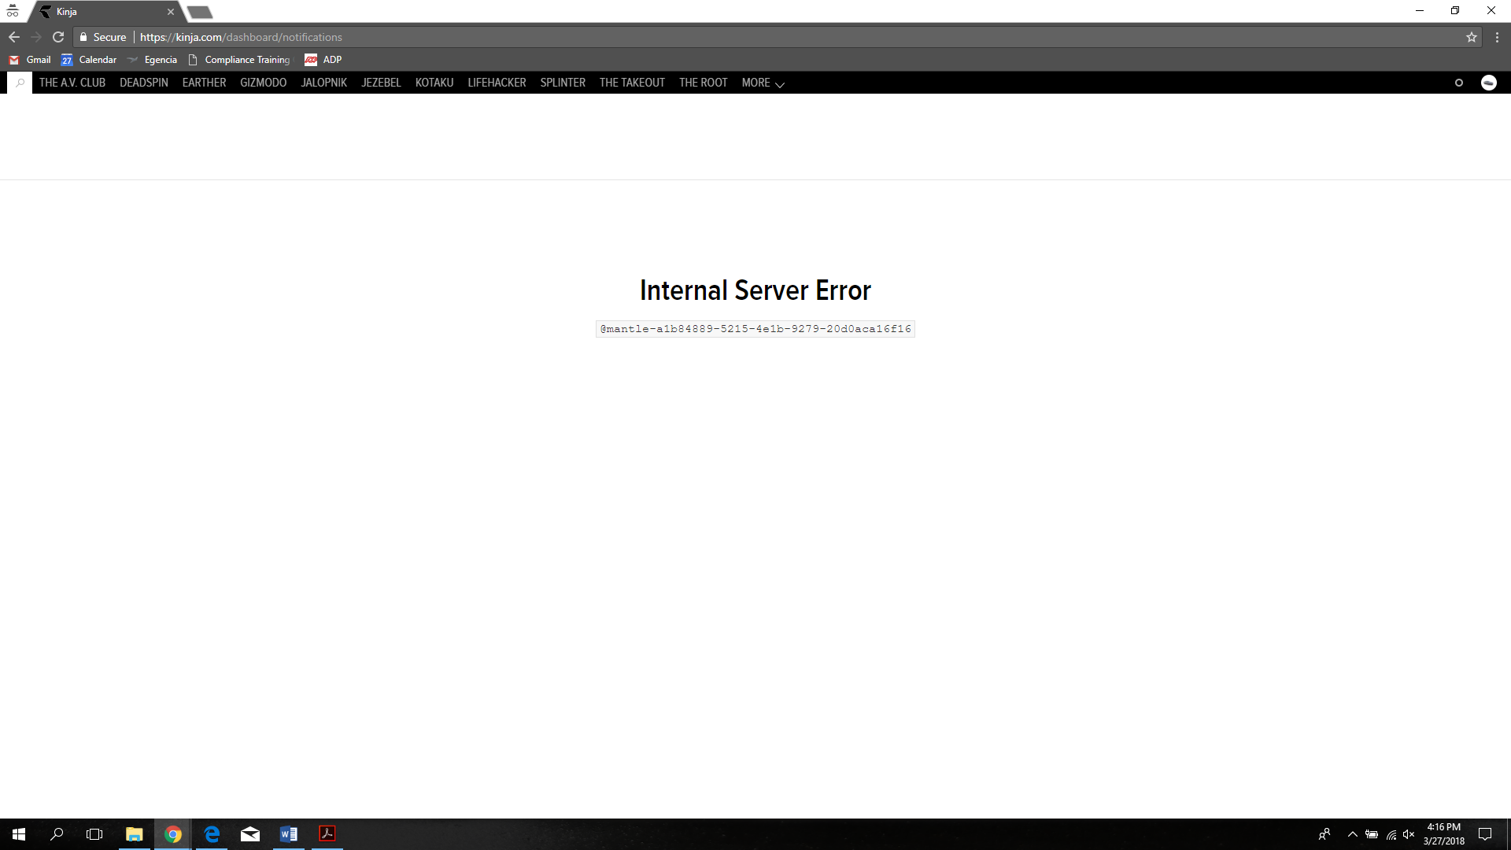The width and height of the screenshot is (1511, 850).
Task: Open Task View on the taskbar
Action: pos(94,834)
